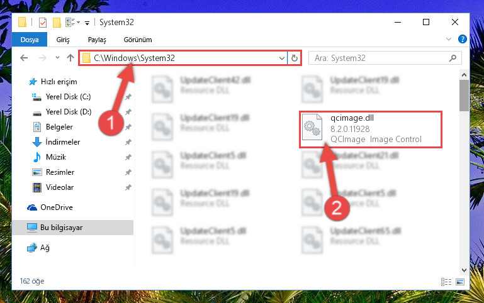484x303 pixels.
Task: Refresh the System32 folder view
Action: click(295, 58)
